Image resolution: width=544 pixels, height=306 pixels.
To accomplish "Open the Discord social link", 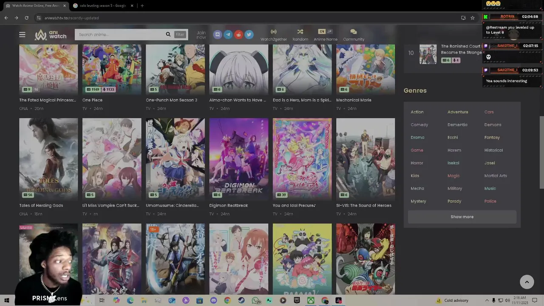I will [x=218, y=34].
